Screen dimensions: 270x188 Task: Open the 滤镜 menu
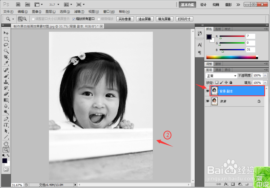point(79,12)
